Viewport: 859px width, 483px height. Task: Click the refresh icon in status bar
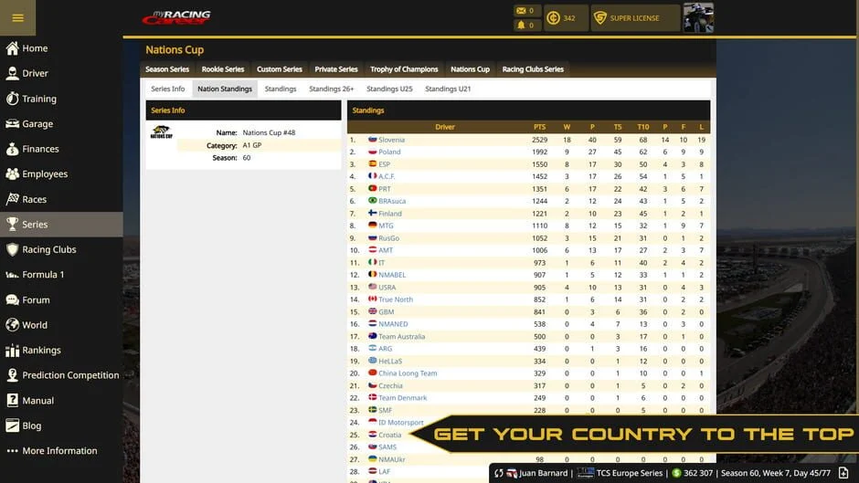[500, 473]
